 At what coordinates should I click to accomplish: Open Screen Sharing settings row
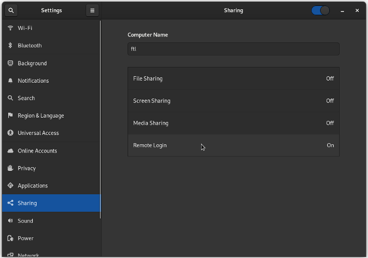(233, 101)
